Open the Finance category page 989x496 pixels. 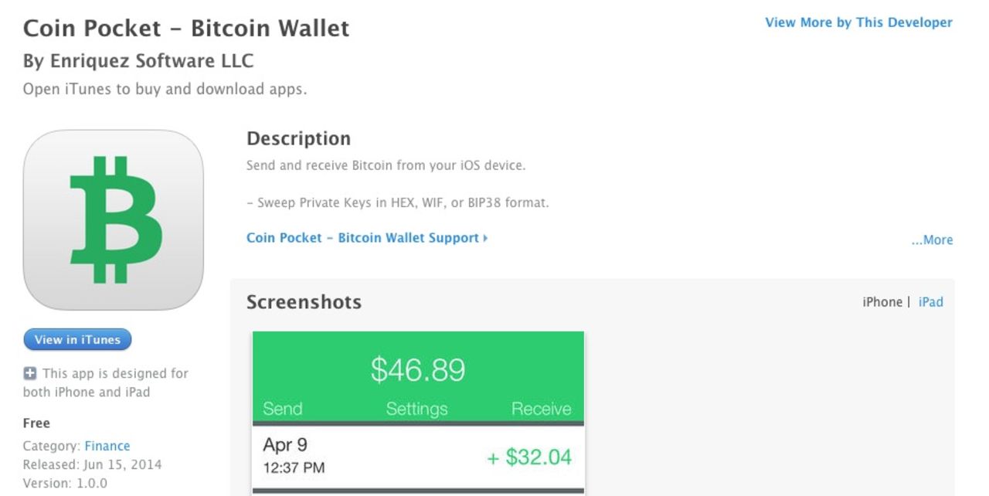107,446
